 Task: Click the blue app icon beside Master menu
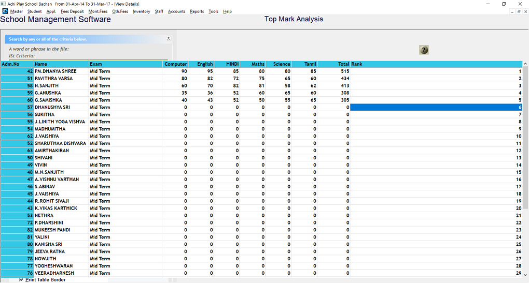pyautogui.click(x=5, y=11)
